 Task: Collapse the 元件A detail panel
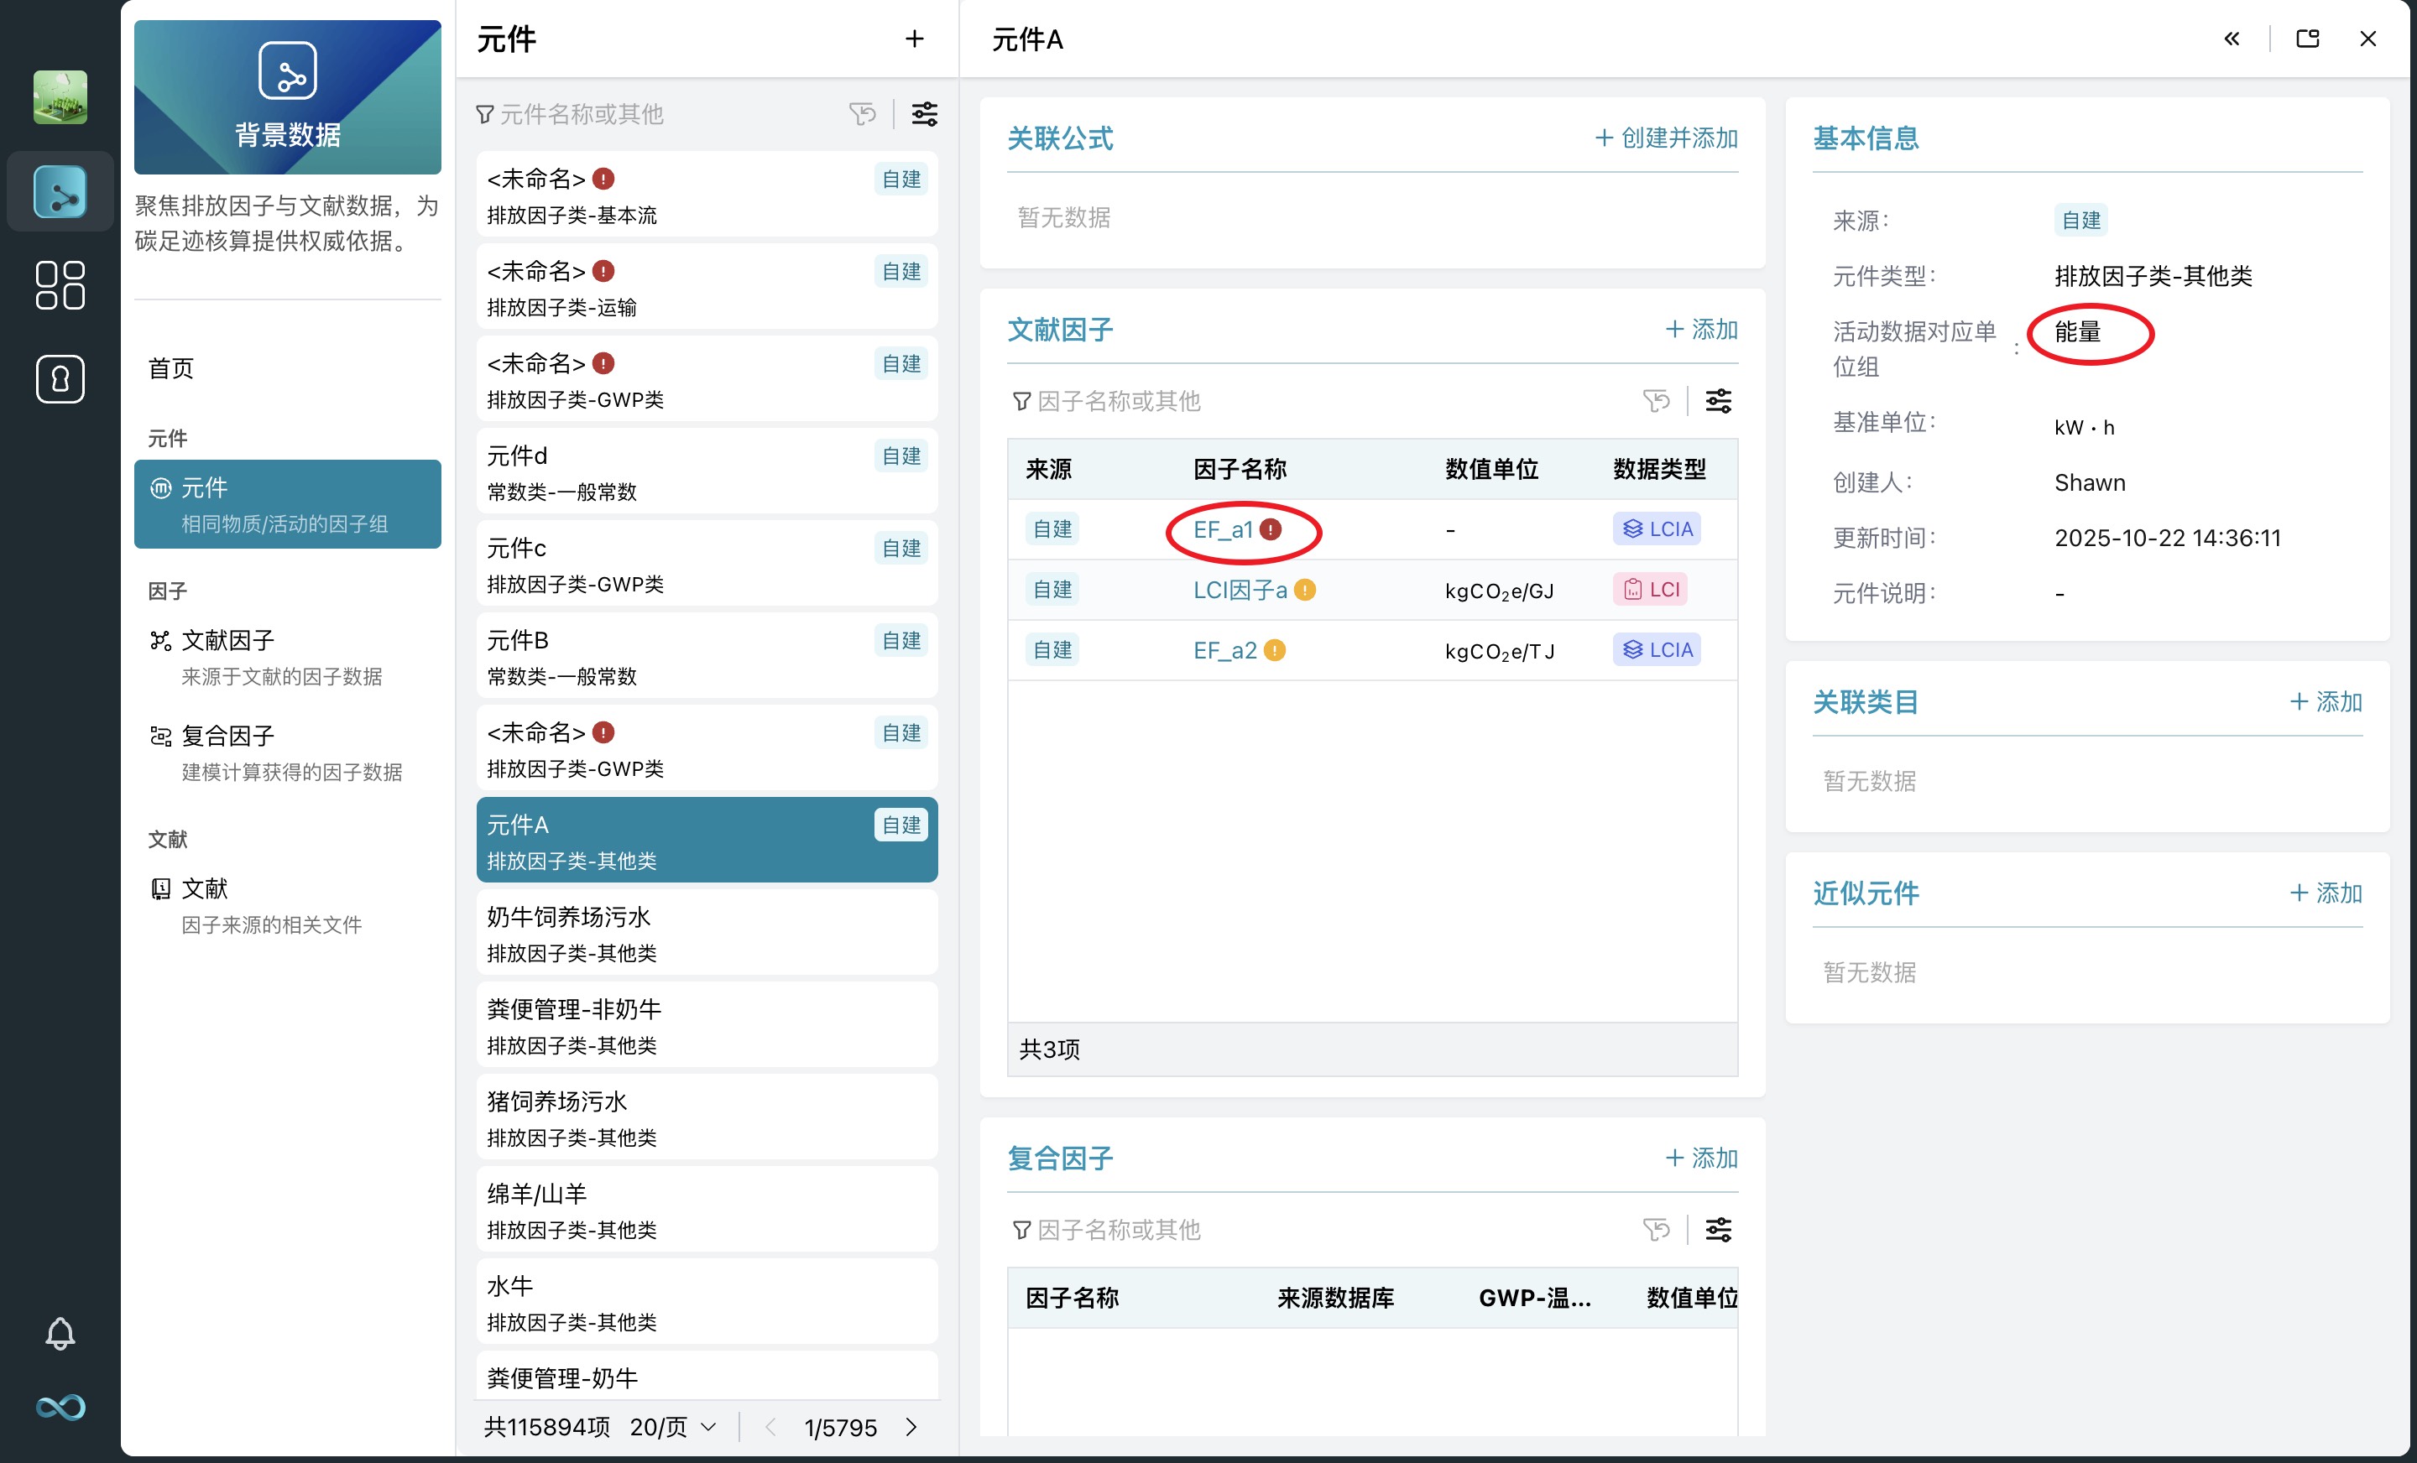[2232, 39]
